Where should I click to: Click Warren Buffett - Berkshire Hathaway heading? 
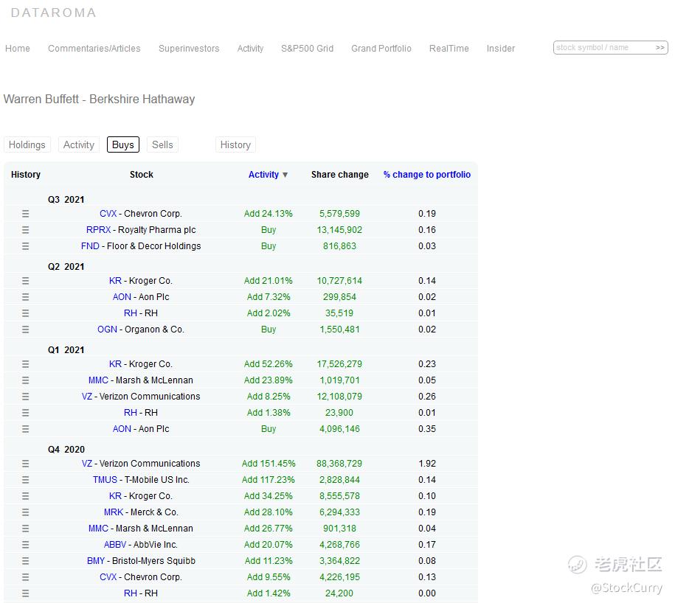click(99, 100)
